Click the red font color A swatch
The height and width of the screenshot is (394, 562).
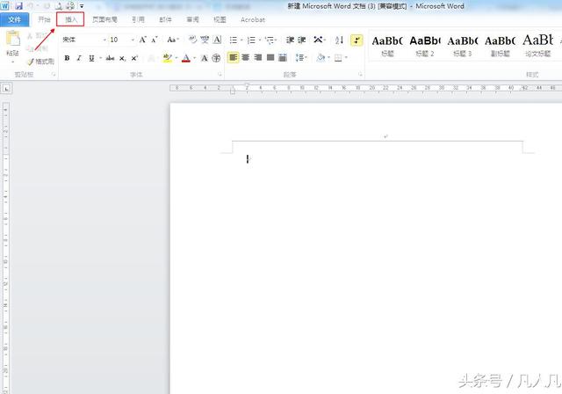click(x=185, y=58)
